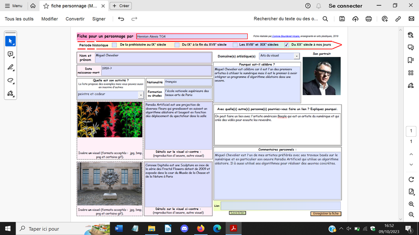Uncheck 'Du XX° siècle à nos jours' box
Image resolution: width=419 pixels, height=235 pixels.
coord(286,45)
